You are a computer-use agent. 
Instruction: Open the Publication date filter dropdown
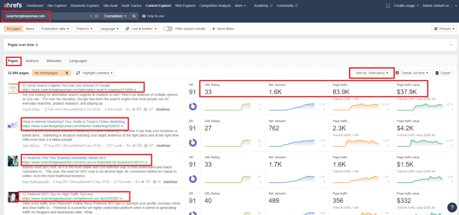click(56, 29)
